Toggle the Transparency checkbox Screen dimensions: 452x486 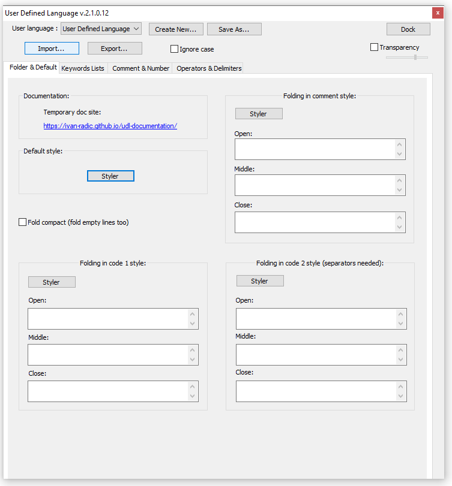(375, 47)
